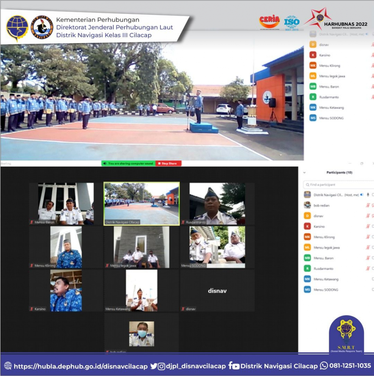Click the Facebook icon in the footer
The height and width of the screenshot is (376, 374).
tap(230, 365)
